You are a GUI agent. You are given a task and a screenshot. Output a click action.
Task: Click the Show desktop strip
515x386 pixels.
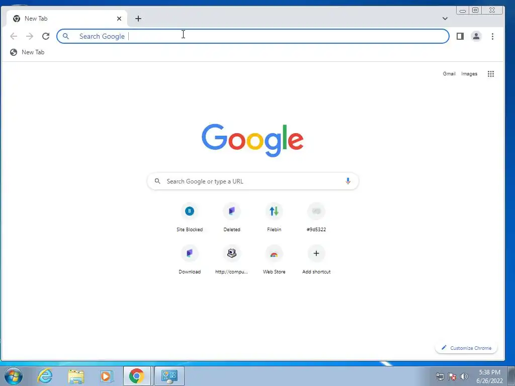click(511, 376)
